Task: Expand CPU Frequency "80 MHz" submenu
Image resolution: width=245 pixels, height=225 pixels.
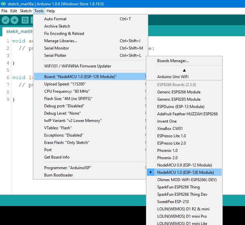Action: tap(90, 91)
